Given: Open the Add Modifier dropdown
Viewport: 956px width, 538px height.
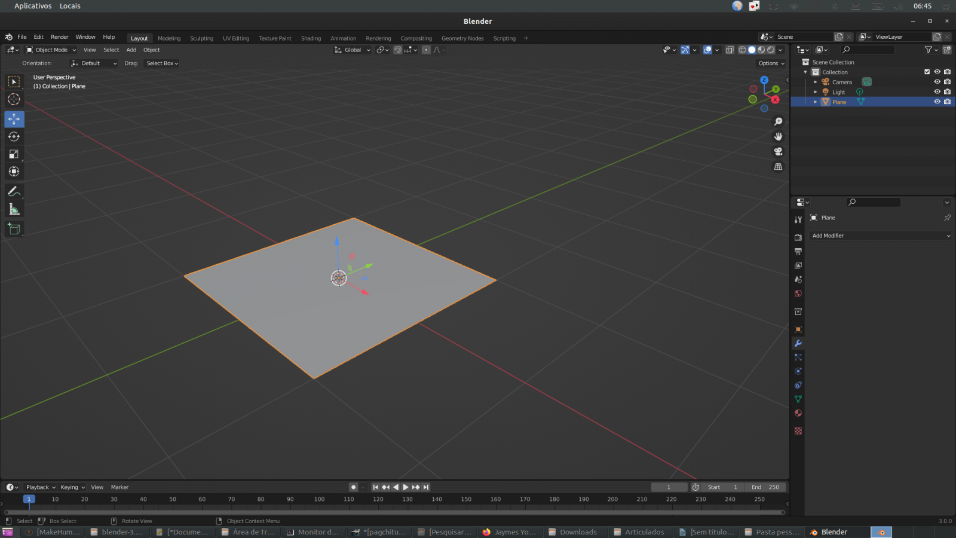Looking at the screenshot, I should click(x=880, y=236).
